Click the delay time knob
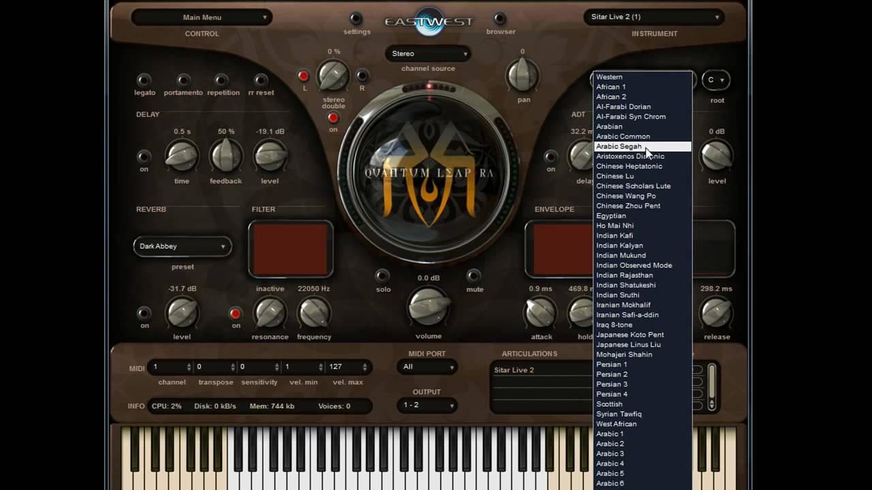Viewport: 872px width, 490px height. click(x=182, y=156)
